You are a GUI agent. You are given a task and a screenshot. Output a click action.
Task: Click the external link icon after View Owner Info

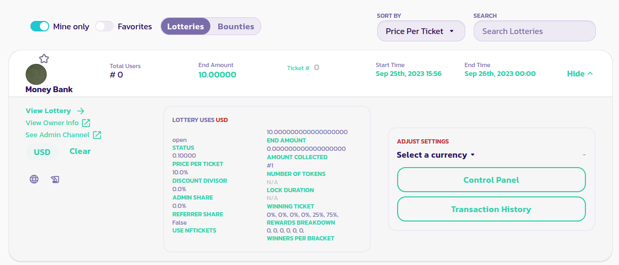click(86, 123)
